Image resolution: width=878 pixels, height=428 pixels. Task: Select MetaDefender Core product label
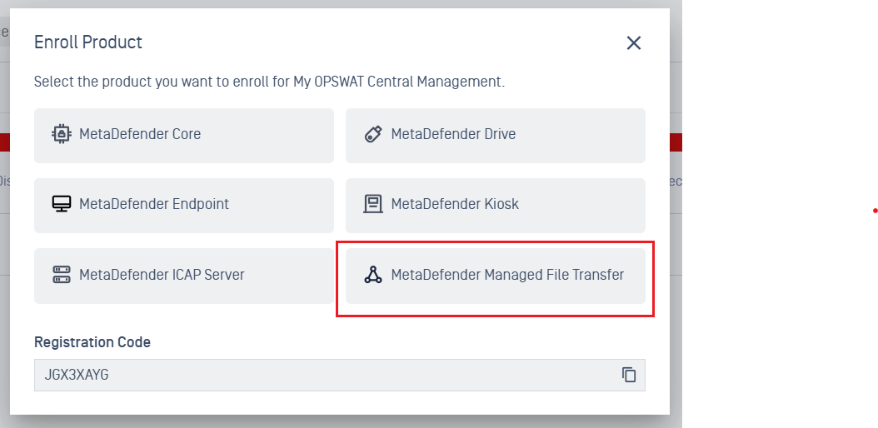pyautogui.click(x=140, y=134)
